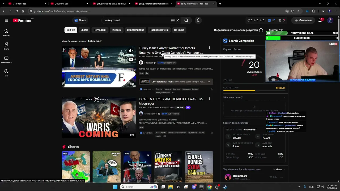The height and width of the screenshot is (191, 340).
Task: Open vidIQ Filters dropdown near search
Action: coord(80,20)
